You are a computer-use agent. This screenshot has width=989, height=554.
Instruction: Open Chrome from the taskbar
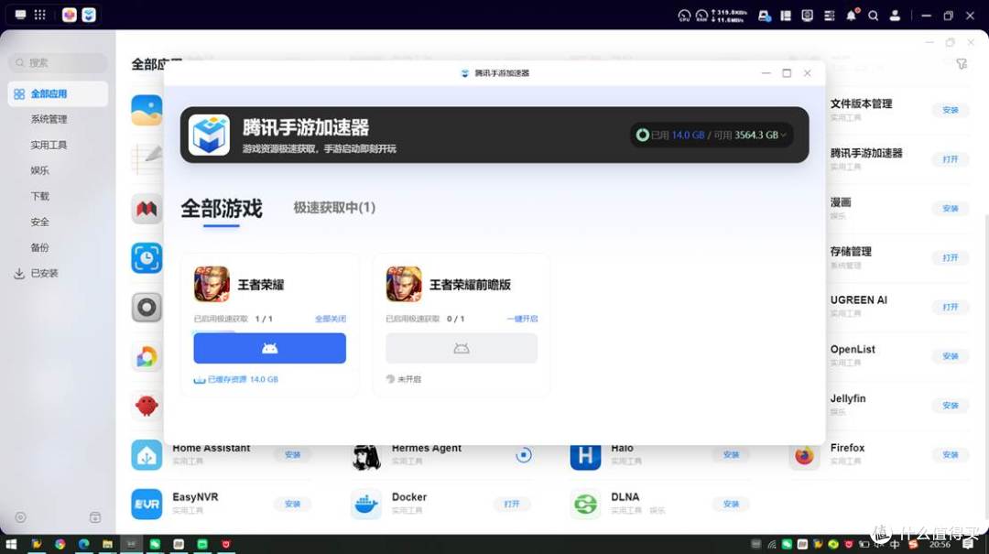(x=60, y=544)
